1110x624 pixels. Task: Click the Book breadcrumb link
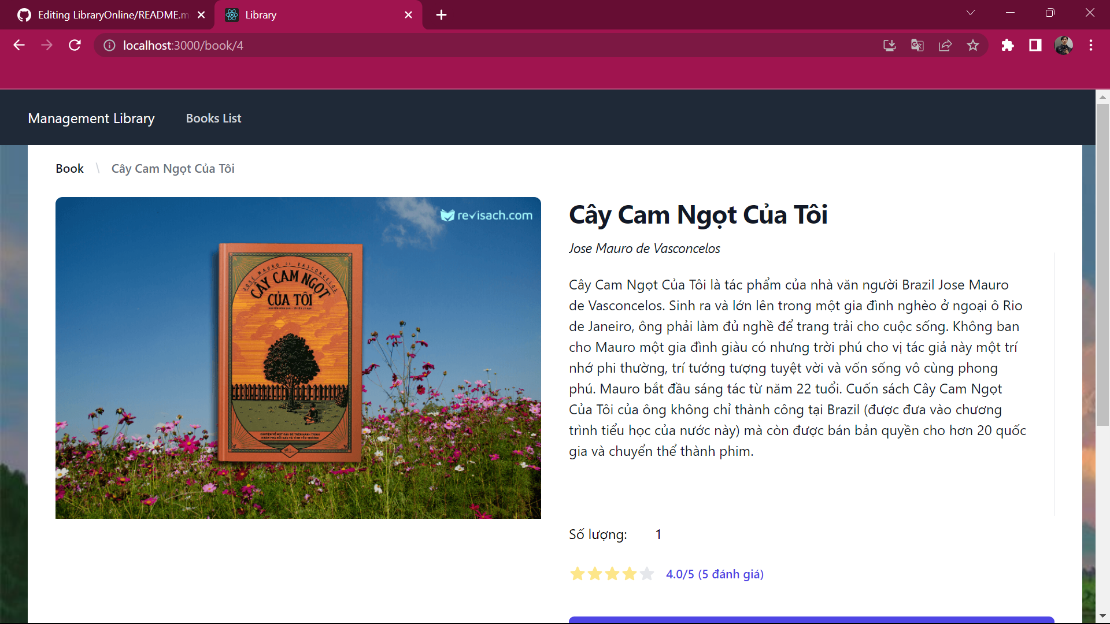click(69, 169)
